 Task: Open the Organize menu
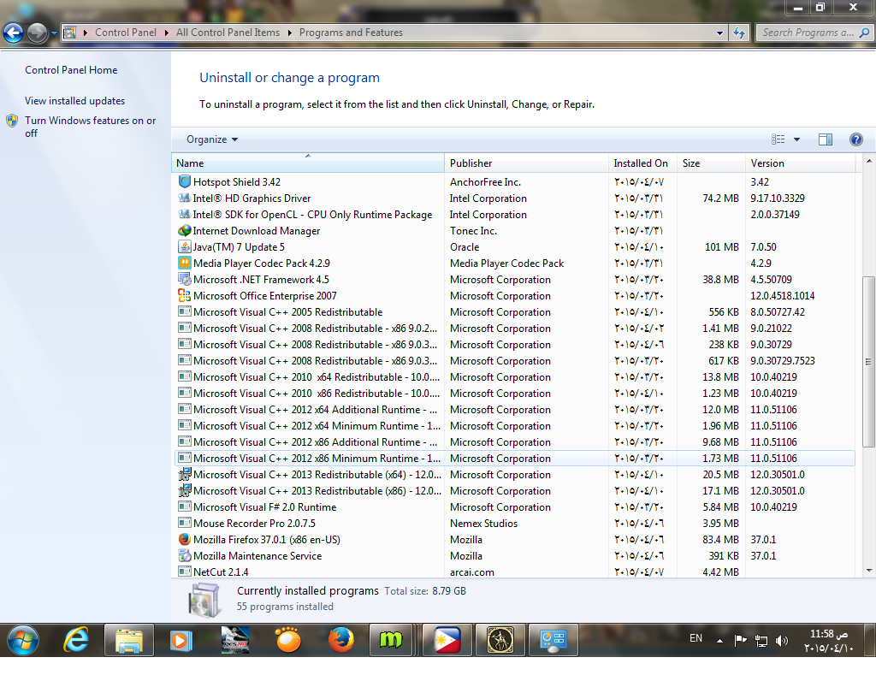[212, 139]
